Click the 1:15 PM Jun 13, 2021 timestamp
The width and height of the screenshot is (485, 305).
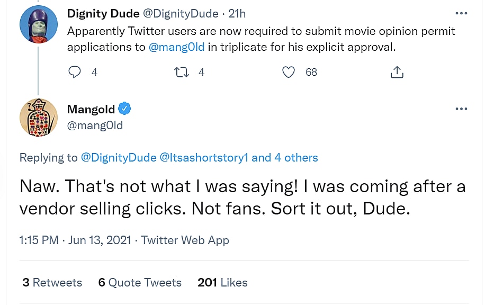tap(74, 240)
